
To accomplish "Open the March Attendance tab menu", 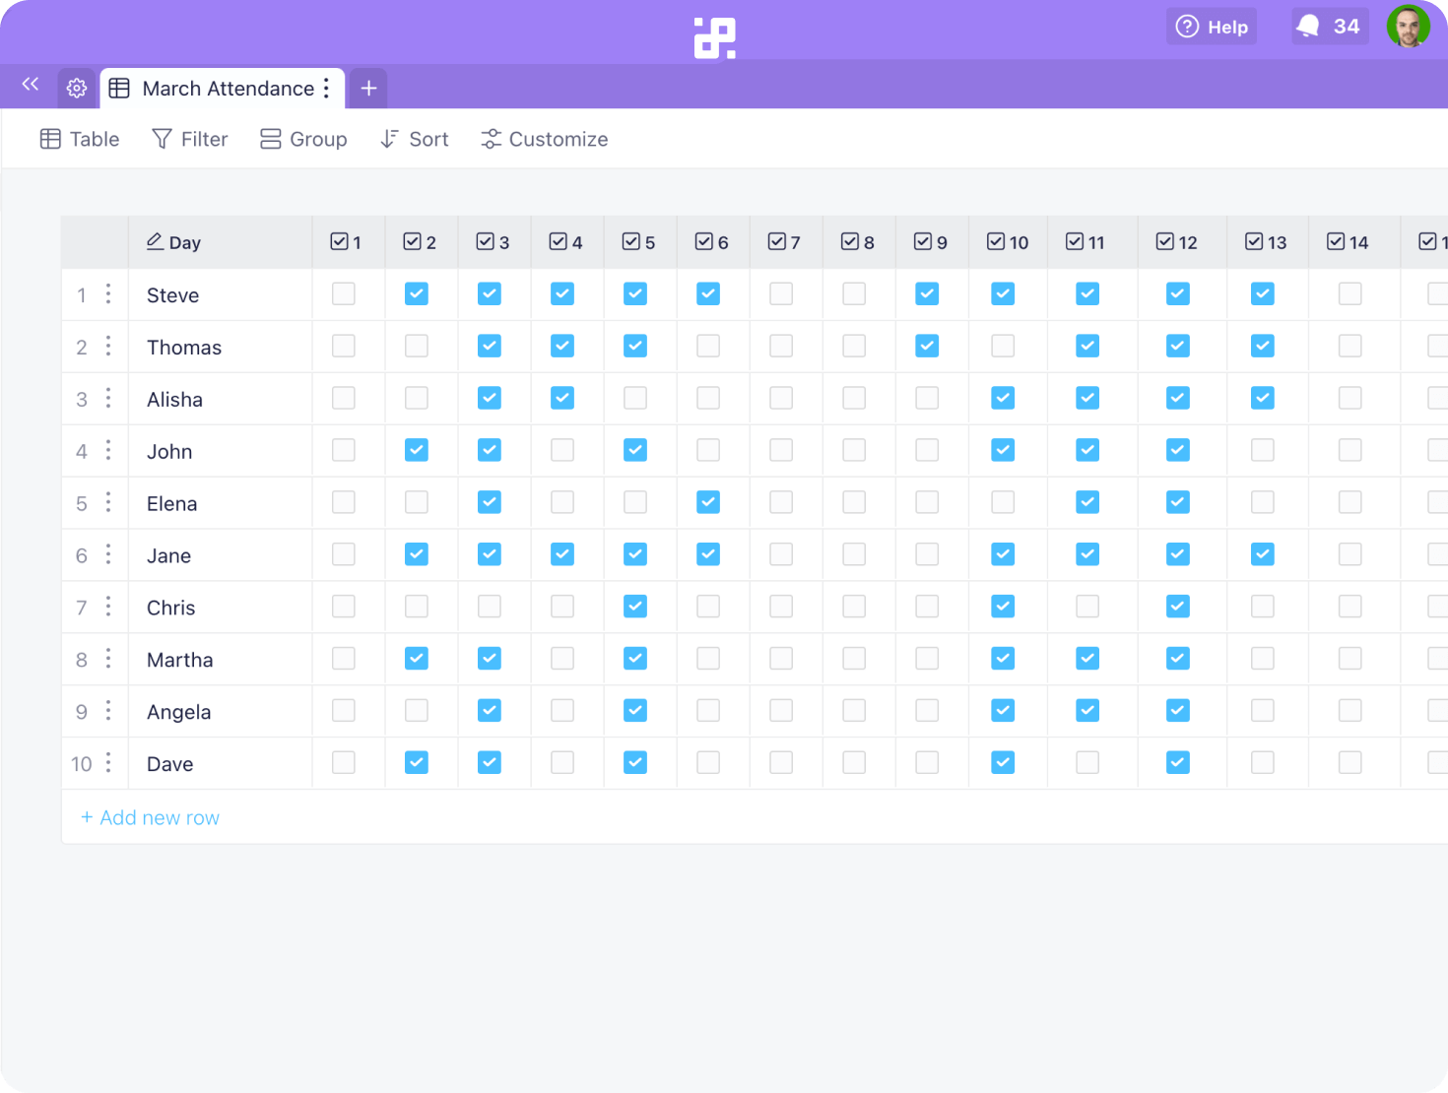I will click(x=326, y=88).
